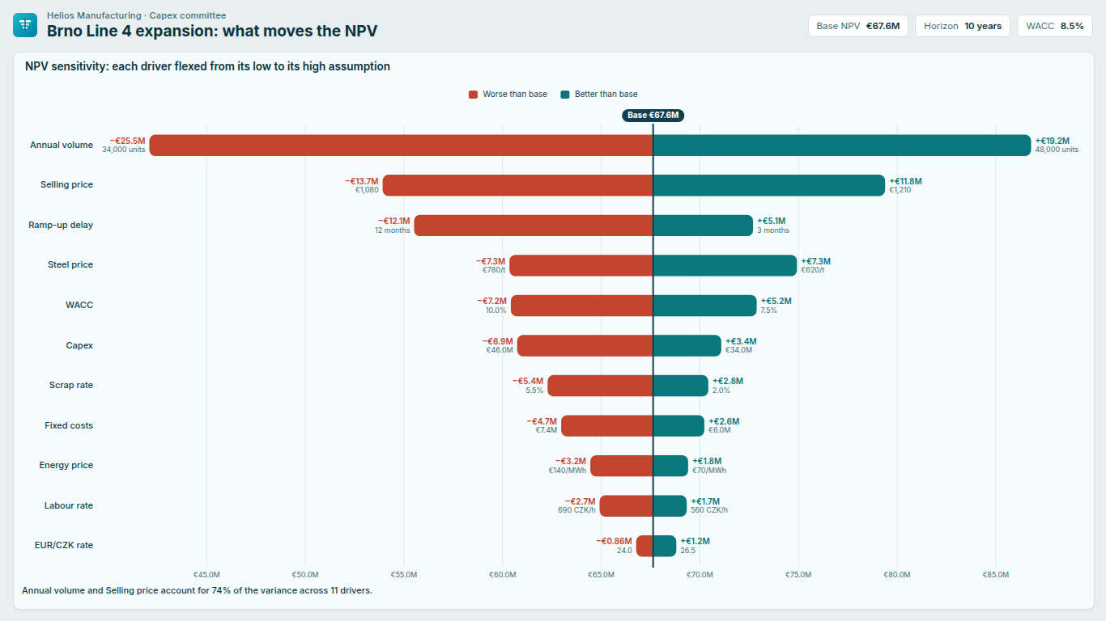Select the Horizon 10 years pill
This screenshot has width=1106, height=621.
963,26
